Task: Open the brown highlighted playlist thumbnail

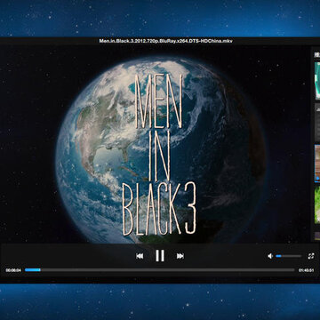Action: coord(317,164)
